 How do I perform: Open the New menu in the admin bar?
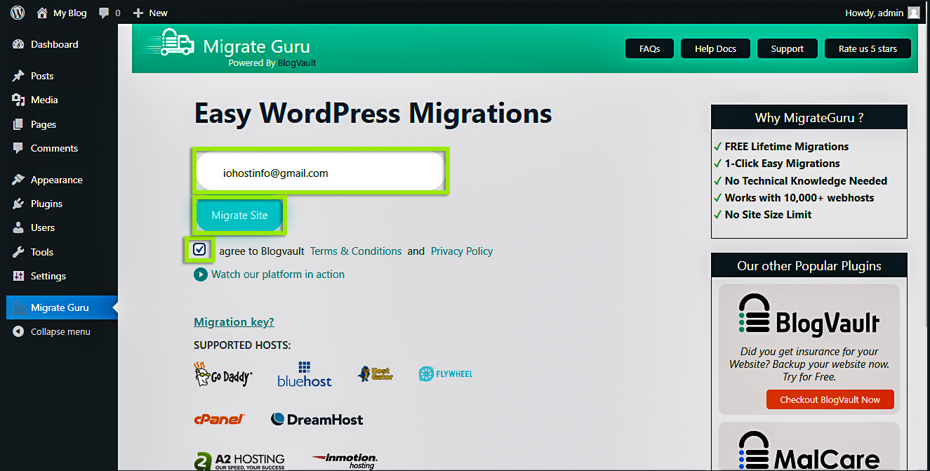pyautogui.click(x=150, y=12)
